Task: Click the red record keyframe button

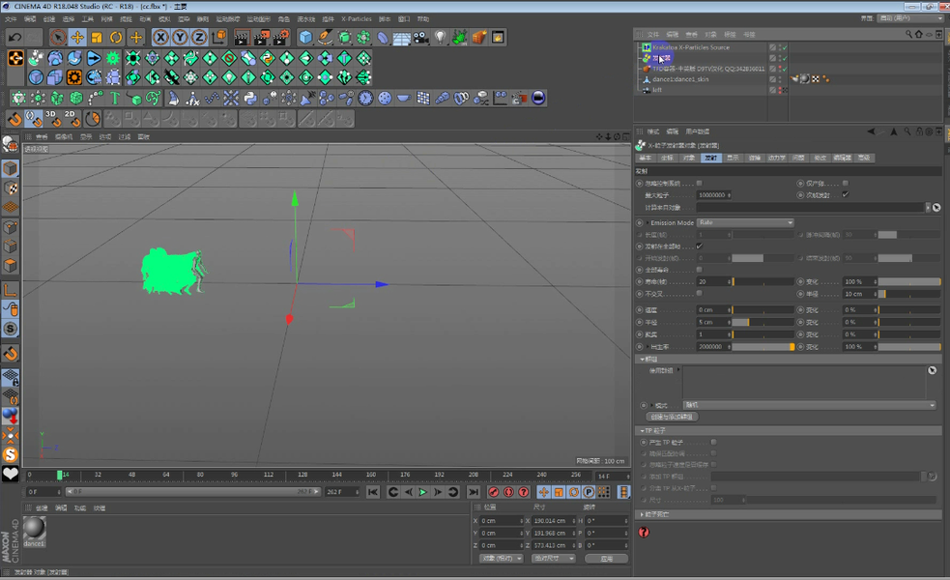Action: 494,492
